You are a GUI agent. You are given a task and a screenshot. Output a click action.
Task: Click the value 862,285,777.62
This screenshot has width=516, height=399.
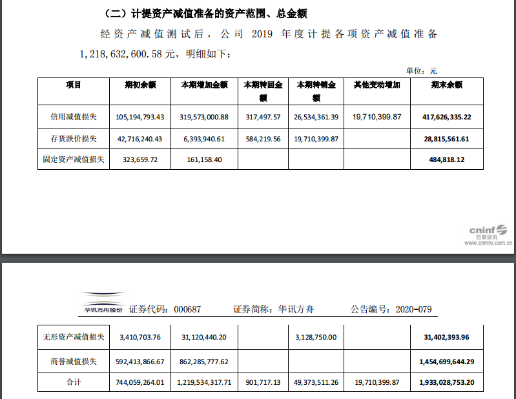coord(204,362)
